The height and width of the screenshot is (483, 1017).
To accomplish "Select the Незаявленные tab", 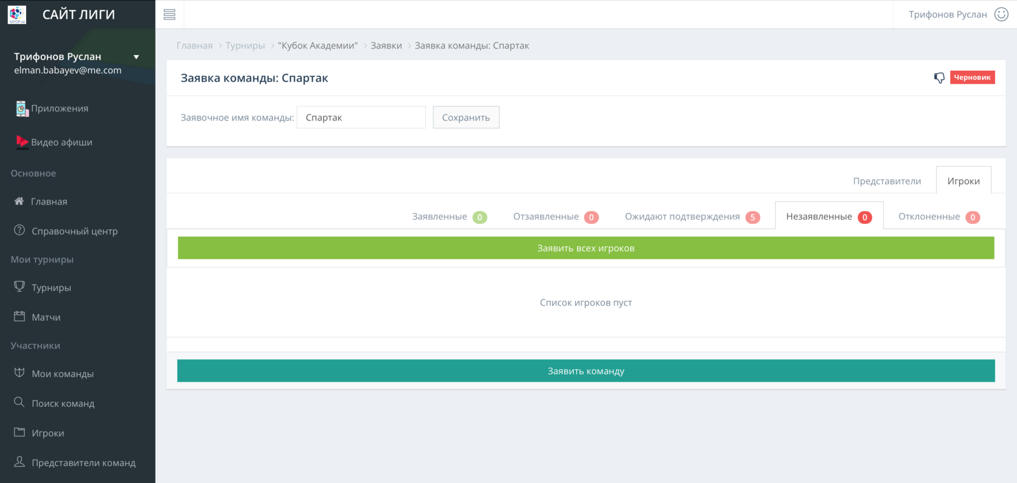I will coord(829,216).
